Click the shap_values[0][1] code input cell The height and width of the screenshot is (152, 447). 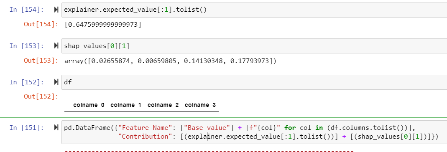[x=254, y=46]
